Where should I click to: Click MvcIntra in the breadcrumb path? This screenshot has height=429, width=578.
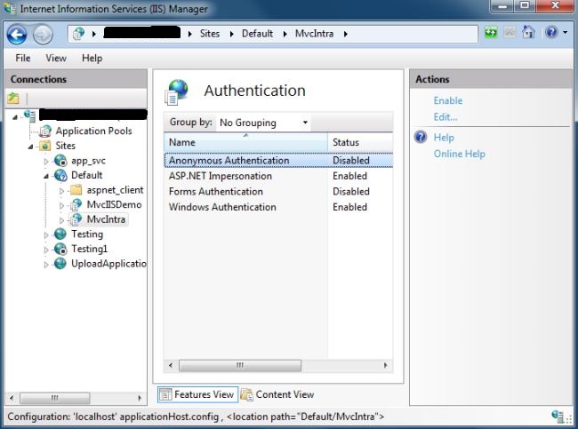click(314, 34)
